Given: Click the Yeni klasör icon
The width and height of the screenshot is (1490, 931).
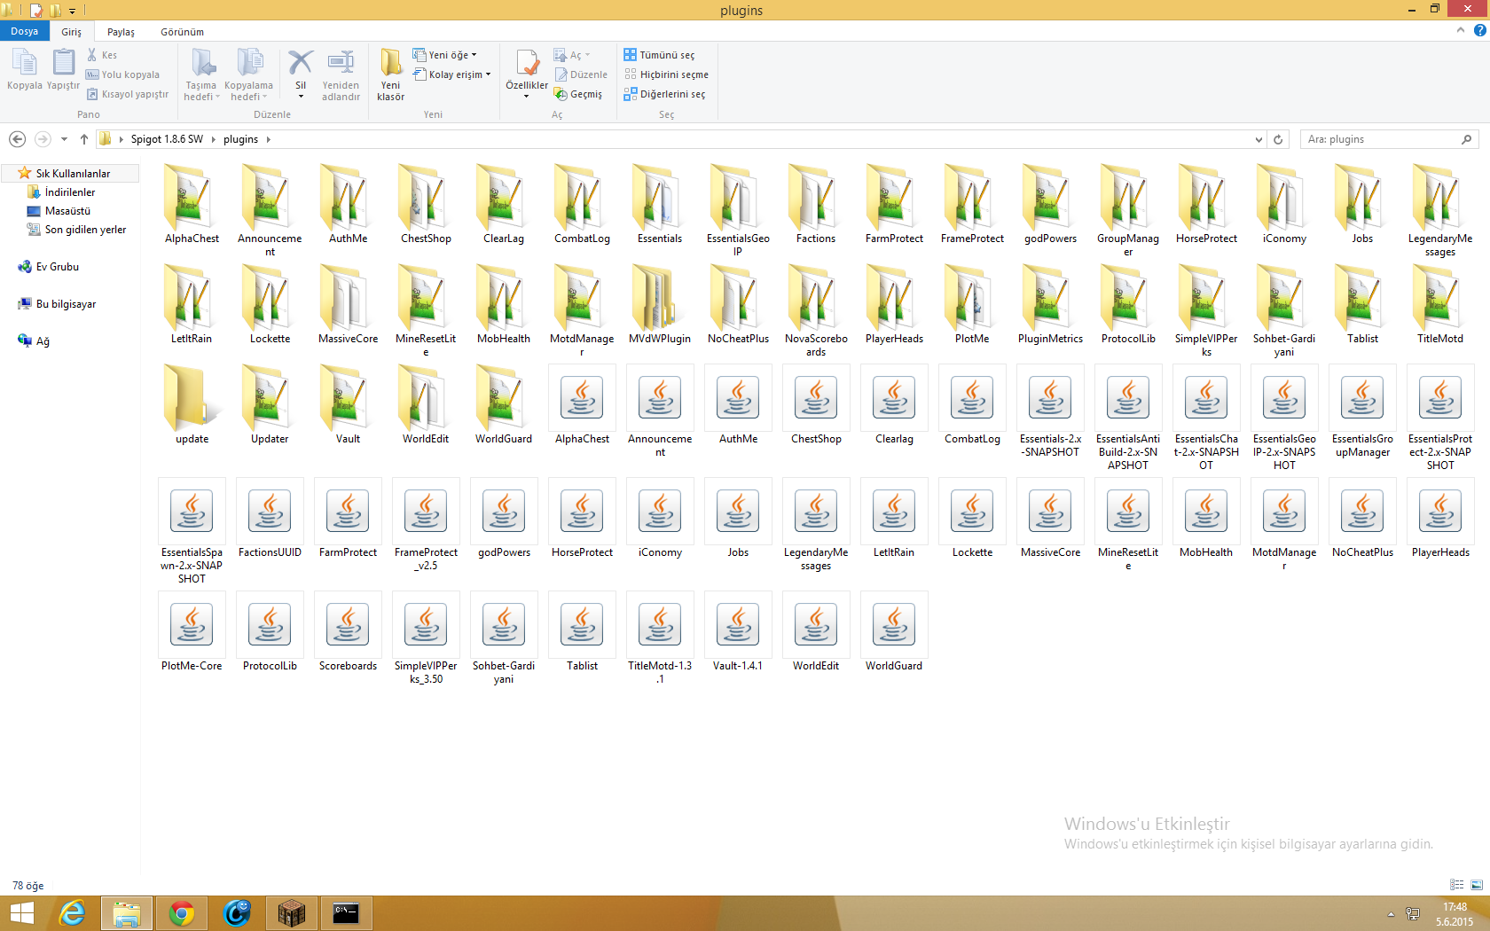Looking at the screenshot, I should (x=390, y=64).
